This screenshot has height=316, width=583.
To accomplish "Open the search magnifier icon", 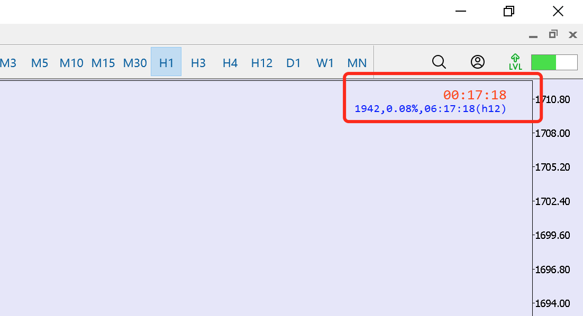I will [x=439, y=62].
